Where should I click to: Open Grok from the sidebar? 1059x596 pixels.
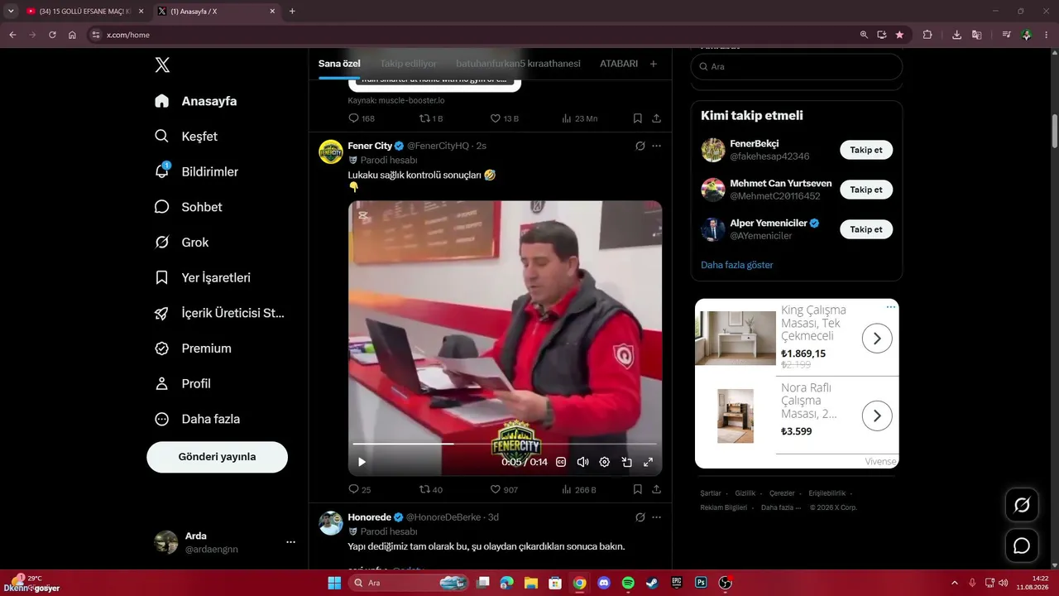click(182, 243)
